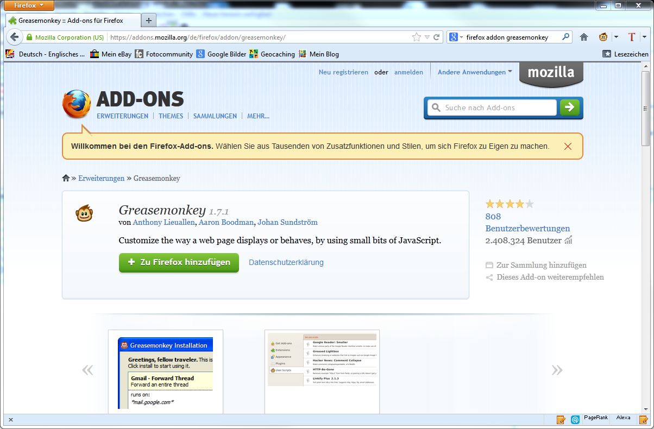The image size is (654, 429).
Task: Open author Aaron Boodman link
Action: click(226, 222)
